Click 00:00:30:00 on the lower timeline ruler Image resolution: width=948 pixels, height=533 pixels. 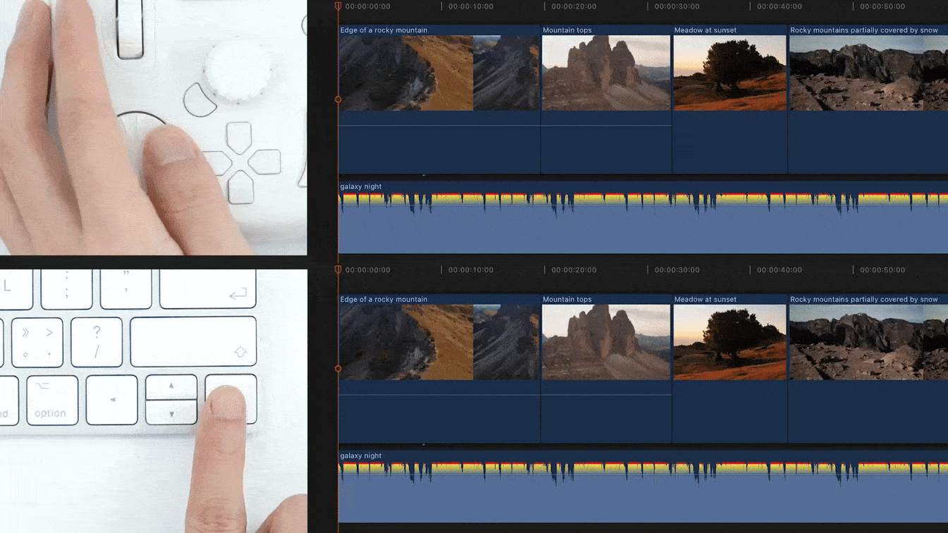[x=677, y=270]
